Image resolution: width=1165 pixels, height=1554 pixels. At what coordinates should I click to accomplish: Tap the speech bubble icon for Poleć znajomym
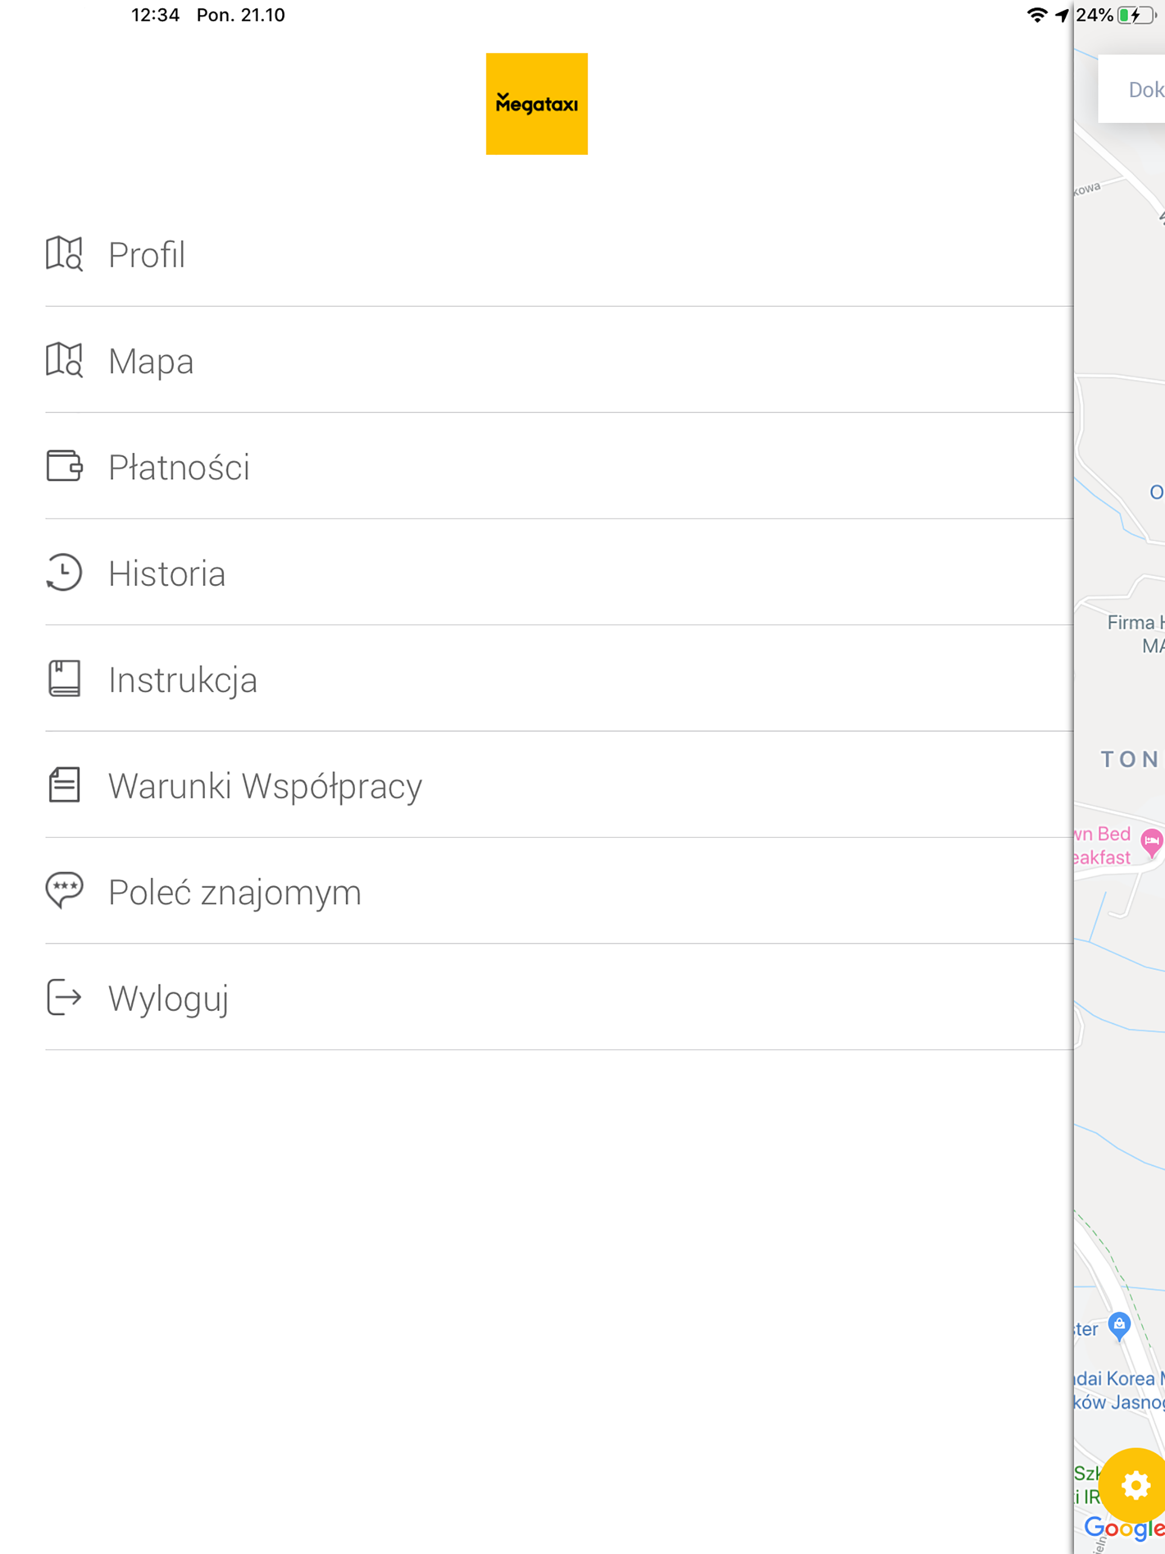pos(64,891)
